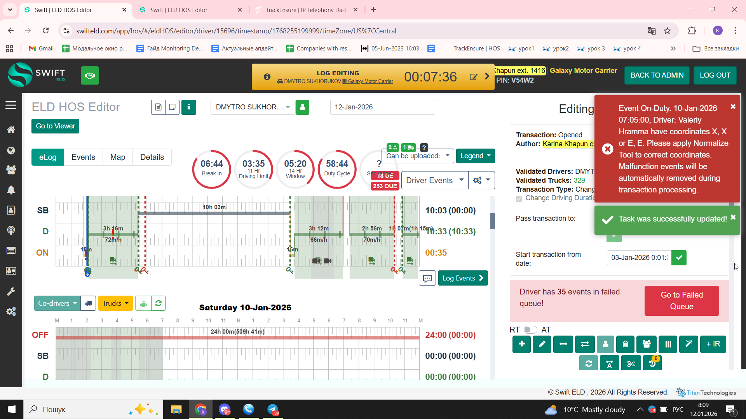Image resolution: width=746 pixels, height=419 pixels.
Task: Open the Map tab
Action: pyautogui.click(x=118, y=157)
